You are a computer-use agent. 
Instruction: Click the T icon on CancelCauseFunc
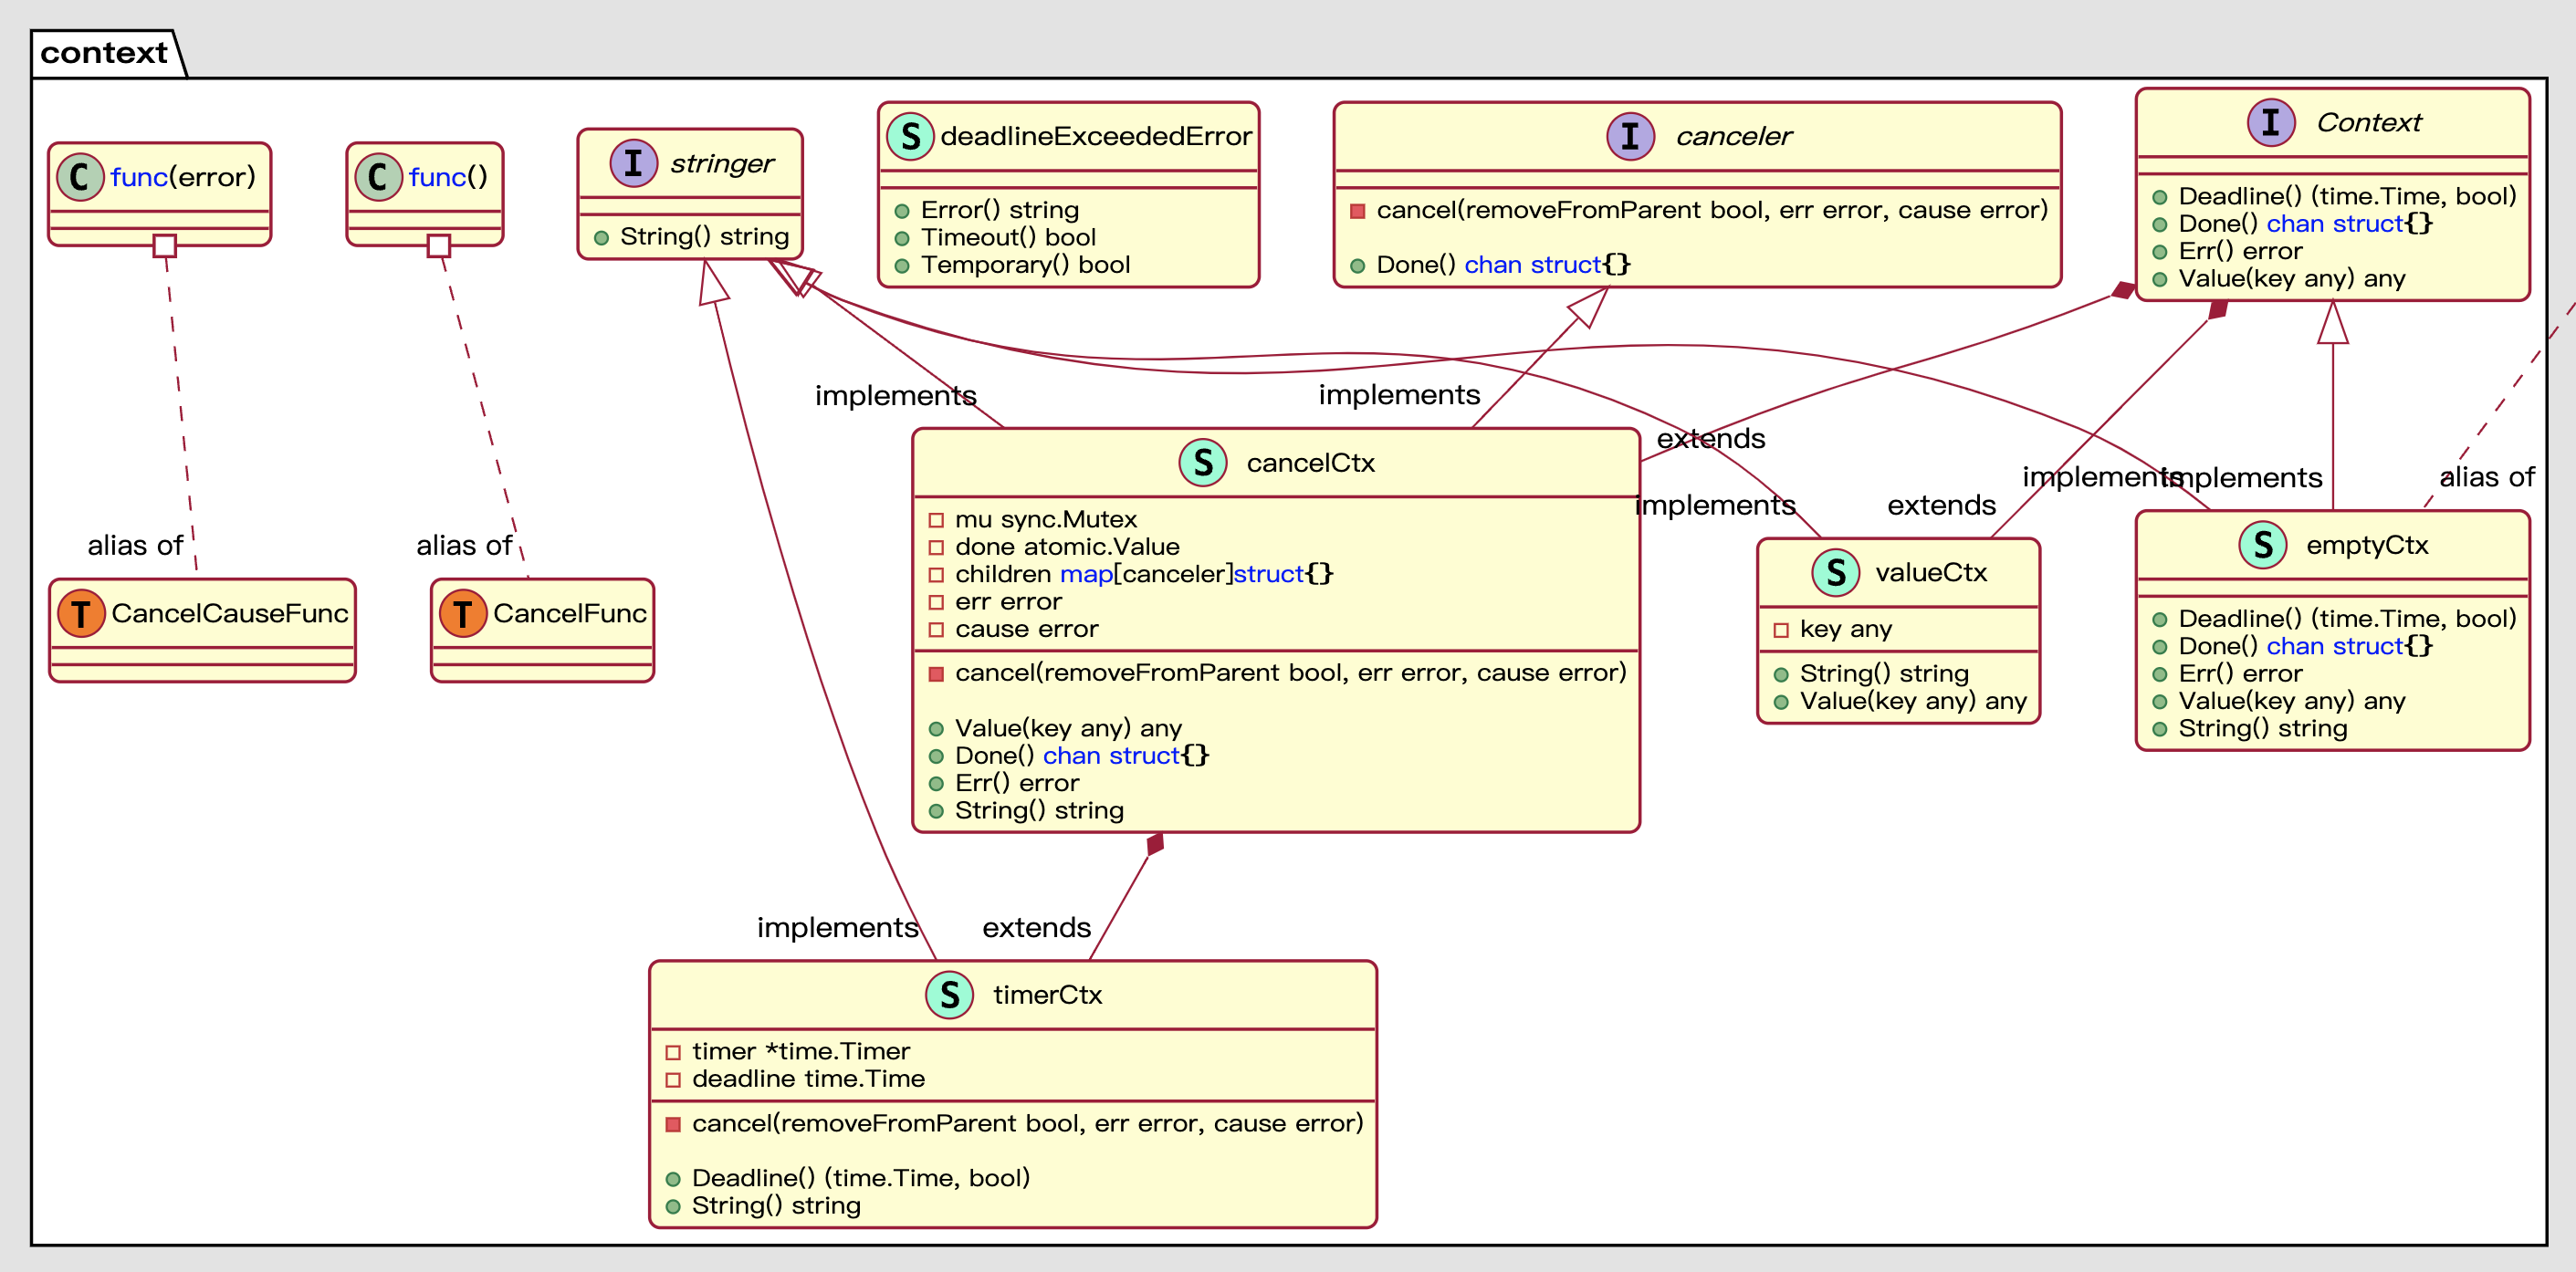[82, 614]
